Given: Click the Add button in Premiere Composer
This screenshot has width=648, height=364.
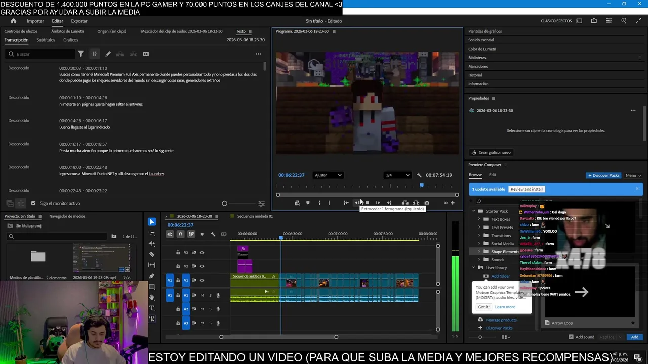Looking at the screenshot, I should tap(634, 337).
